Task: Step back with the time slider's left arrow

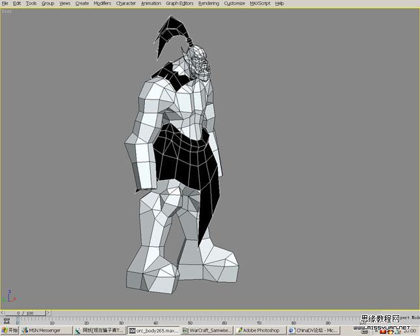Action: [x=2, y=313]
